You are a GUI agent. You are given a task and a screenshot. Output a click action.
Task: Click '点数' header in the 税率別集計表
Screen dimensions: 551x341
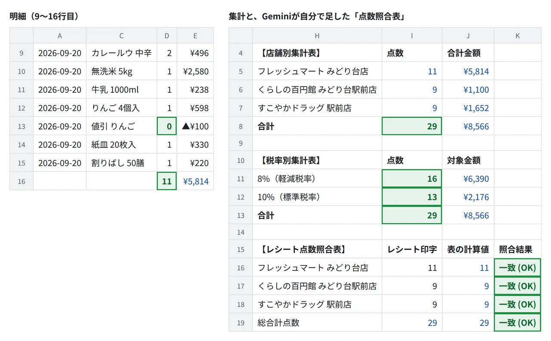pyautogui.click(x=412, y=160)
